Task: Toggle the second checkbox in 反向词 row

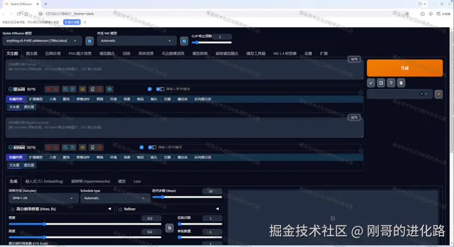Action: pos(150,147)
